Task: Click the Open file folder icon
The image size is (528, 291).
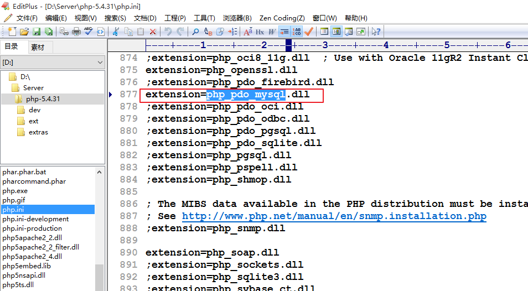Action: (24, 32)
